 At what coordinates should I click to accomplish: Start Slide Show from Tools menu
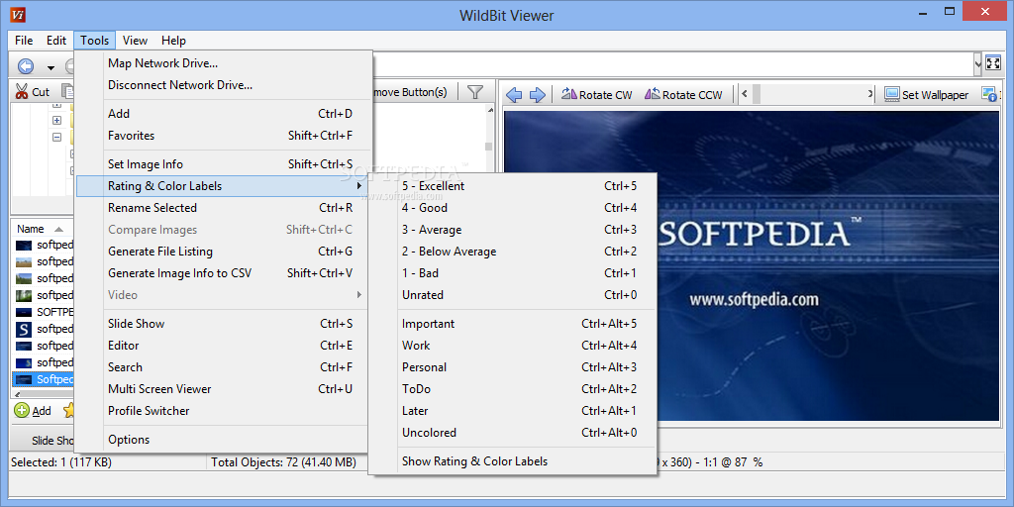pos(224,324)
